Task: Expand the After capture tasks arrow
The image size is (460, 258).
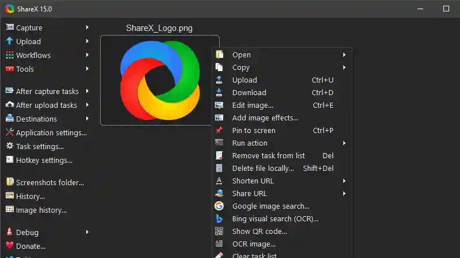Action: click(87, 91)
